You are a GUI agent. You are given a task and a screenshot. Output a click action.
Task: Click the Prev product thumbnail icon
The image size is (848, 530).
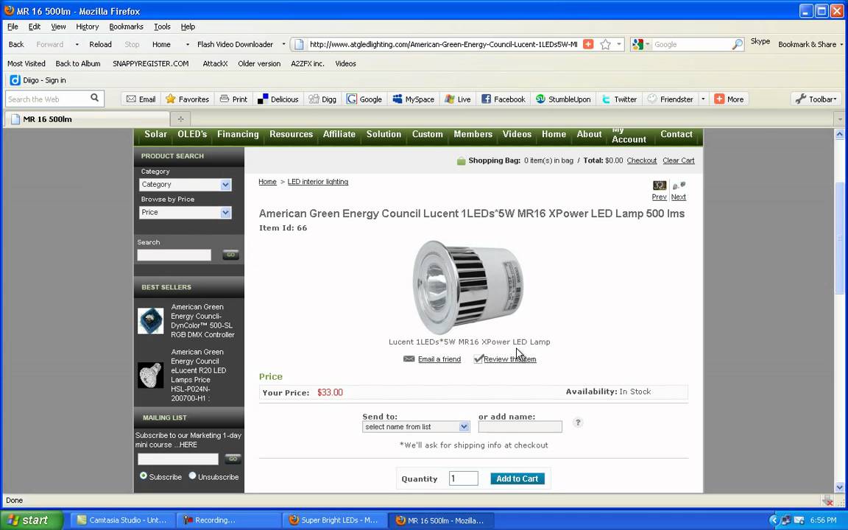point(660,185)
